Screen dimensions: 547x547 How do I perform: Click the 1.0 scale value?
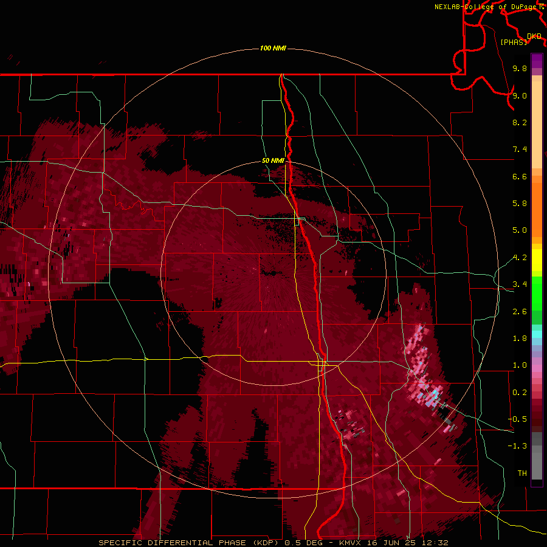[x=520, y=365]
